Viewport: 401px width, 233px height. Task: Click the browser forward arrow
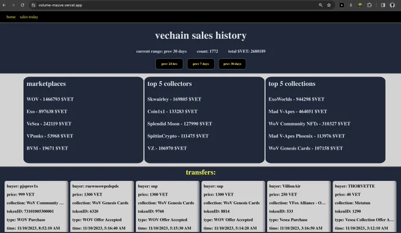(14, 5)
